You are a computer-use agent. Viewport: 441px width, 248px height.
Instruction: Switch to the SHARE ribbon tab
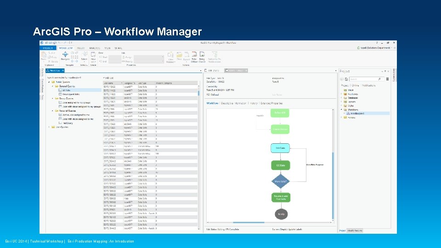119,48
